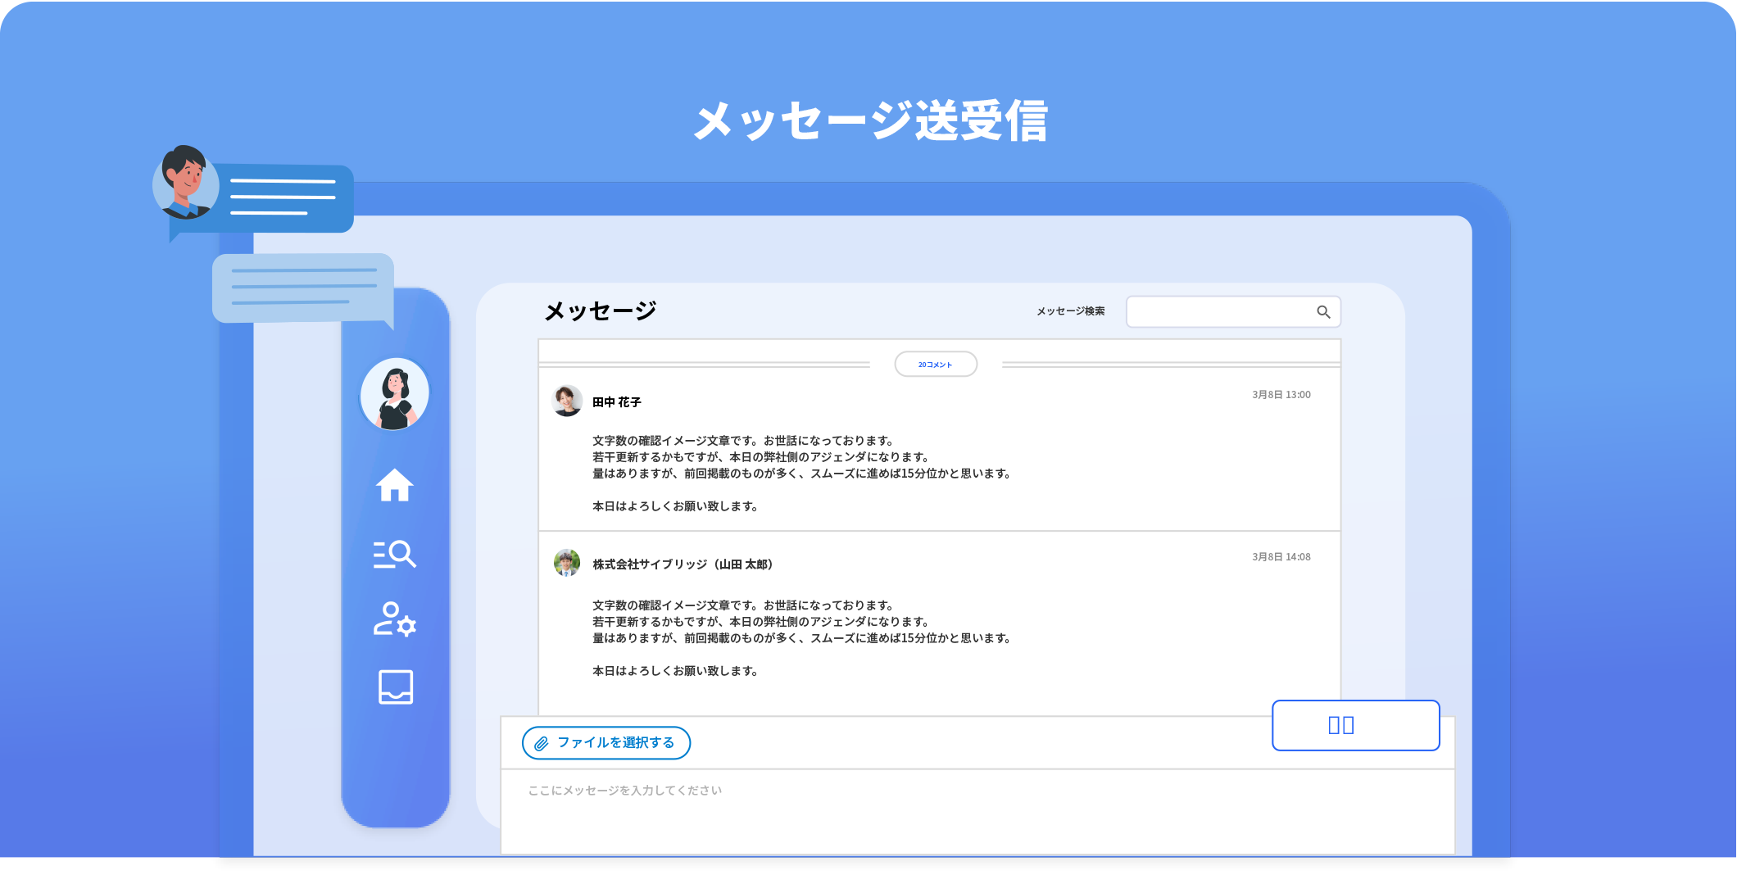Open the user settings icon with gear

[x=395, y=619]
